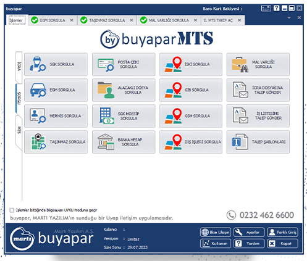Close the EGM SORGULA tab
This screenshot has height=261, width=307.
[72, 20]
